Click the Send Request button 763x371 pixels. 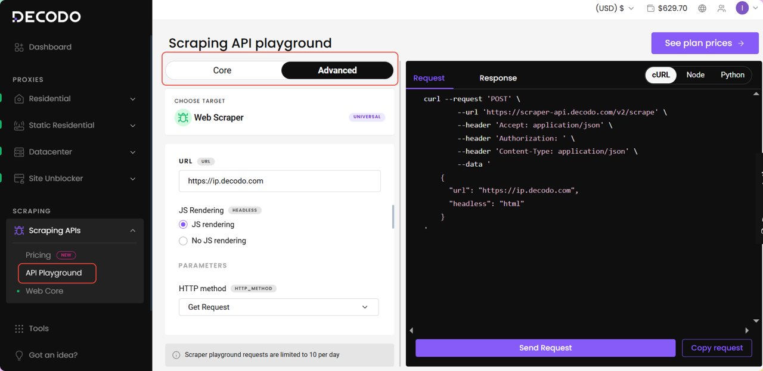[x=545, y=348]
